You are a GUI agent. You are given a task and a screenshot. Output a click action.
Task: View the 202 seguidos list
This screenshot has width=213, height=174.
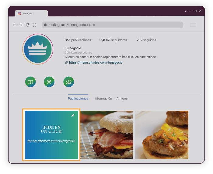point(146,40)
